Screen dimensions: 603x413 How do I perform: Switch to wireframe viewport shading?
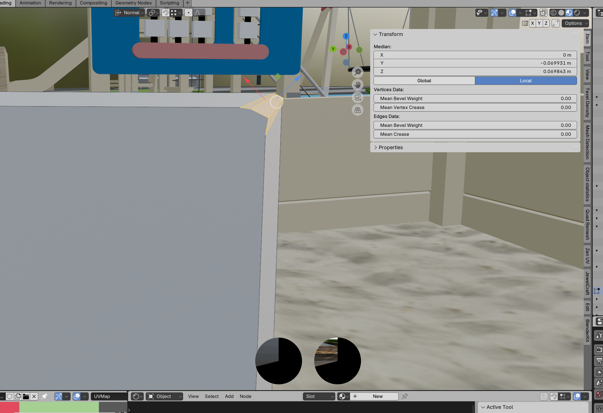coord(553,13)
